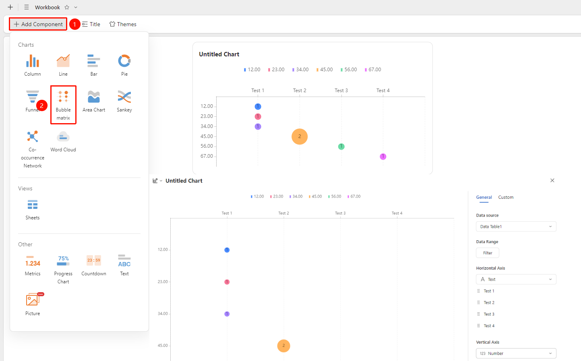Viewport: 581px width, 361px height.
Task: Click the Filter button under Data Range
Action: pyautogui.click(x=488, y=253)
